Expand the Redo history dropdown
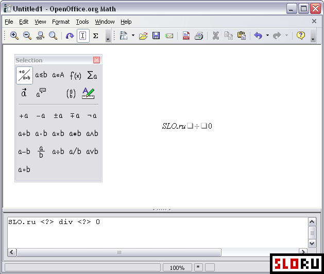 (x=286, y=36)
